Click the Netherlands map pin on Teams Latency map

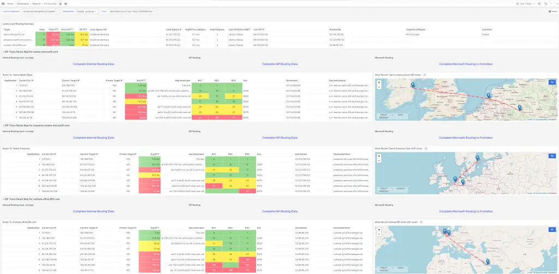(x=489, y=96)
